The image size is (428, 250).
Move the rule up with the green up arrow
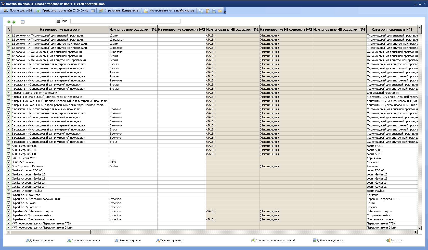pos(9,22)
